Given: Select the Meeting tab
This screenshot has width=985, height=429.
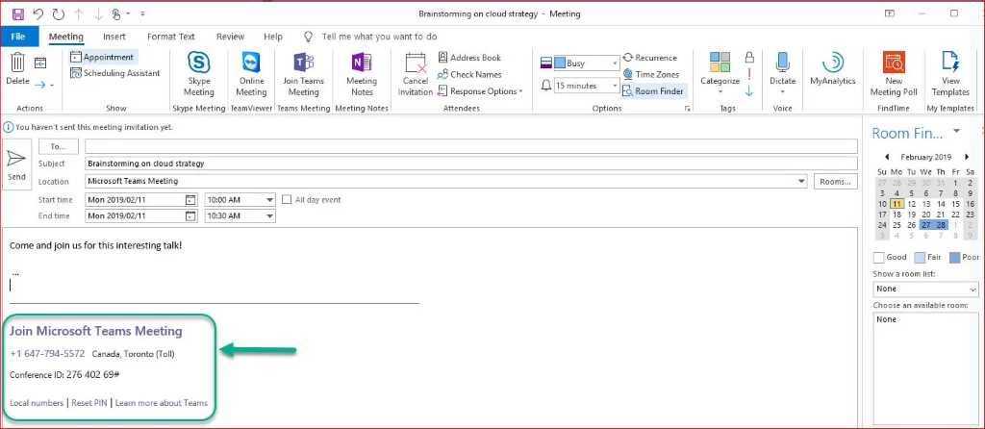Looking at the screenshot, I should click(66, 37).
